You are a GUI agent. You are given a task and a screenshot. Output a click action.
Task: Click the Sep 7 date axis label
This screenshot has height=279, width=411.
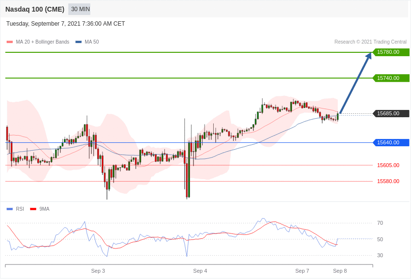pos(302,271)
